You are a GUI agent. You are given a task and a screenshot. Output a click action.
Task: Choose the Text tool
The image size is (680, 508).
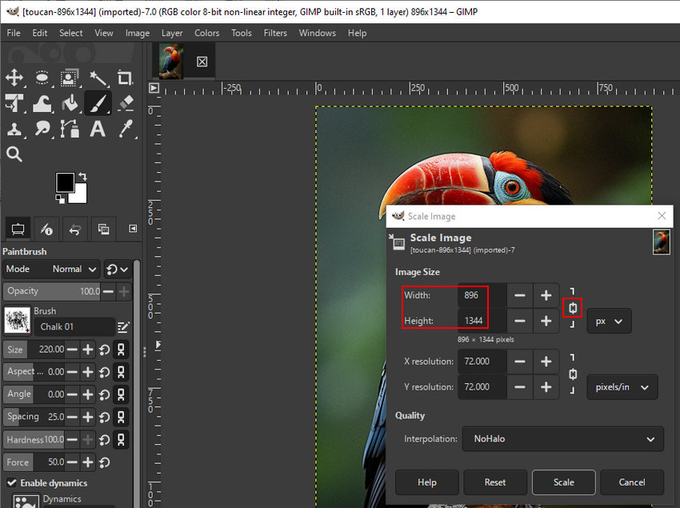[x=98, y=130]
